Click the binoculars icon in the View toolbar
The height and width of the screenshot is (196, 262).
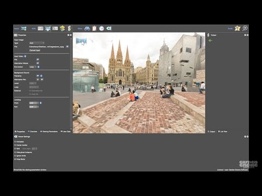click(87, 28)
